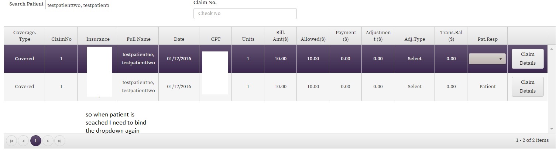The width and height of the screenshot is (556, 151).
Task: Select the second row's Patient cell
Action: click(487, 87)
